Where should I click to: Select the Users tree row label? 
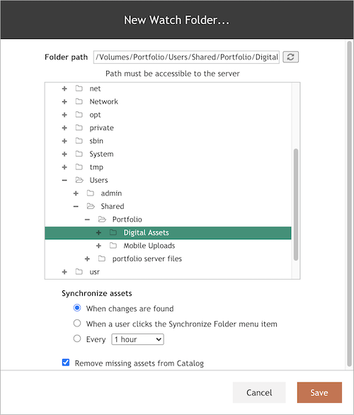pyautogui.click(x=98, y=181)
